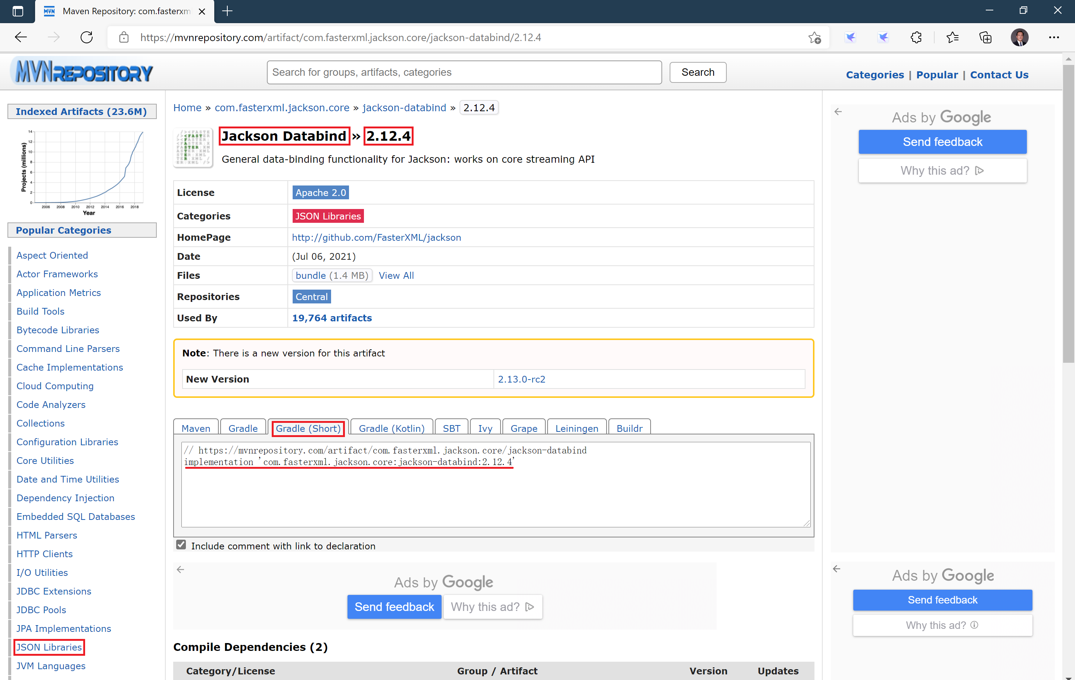
Task: Open HTTP Clients category
Action: click(x=44, y=553)
